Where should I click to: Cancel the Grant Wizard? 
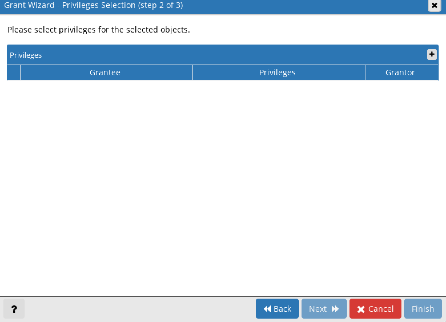[x=375, y=309]
